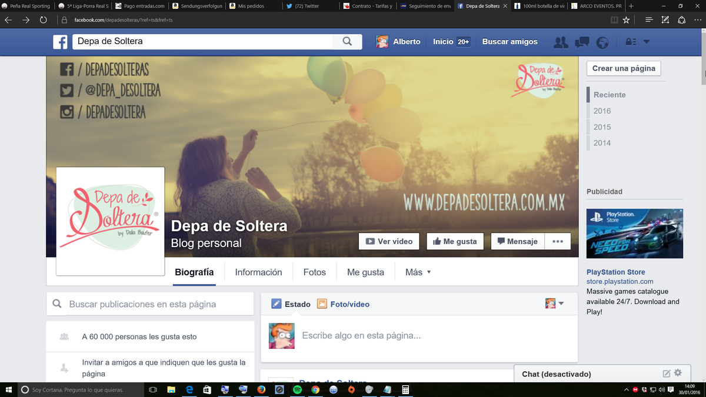706x397 pixels.
Task: Open chat settings gear icon
Action: point(678,373)
